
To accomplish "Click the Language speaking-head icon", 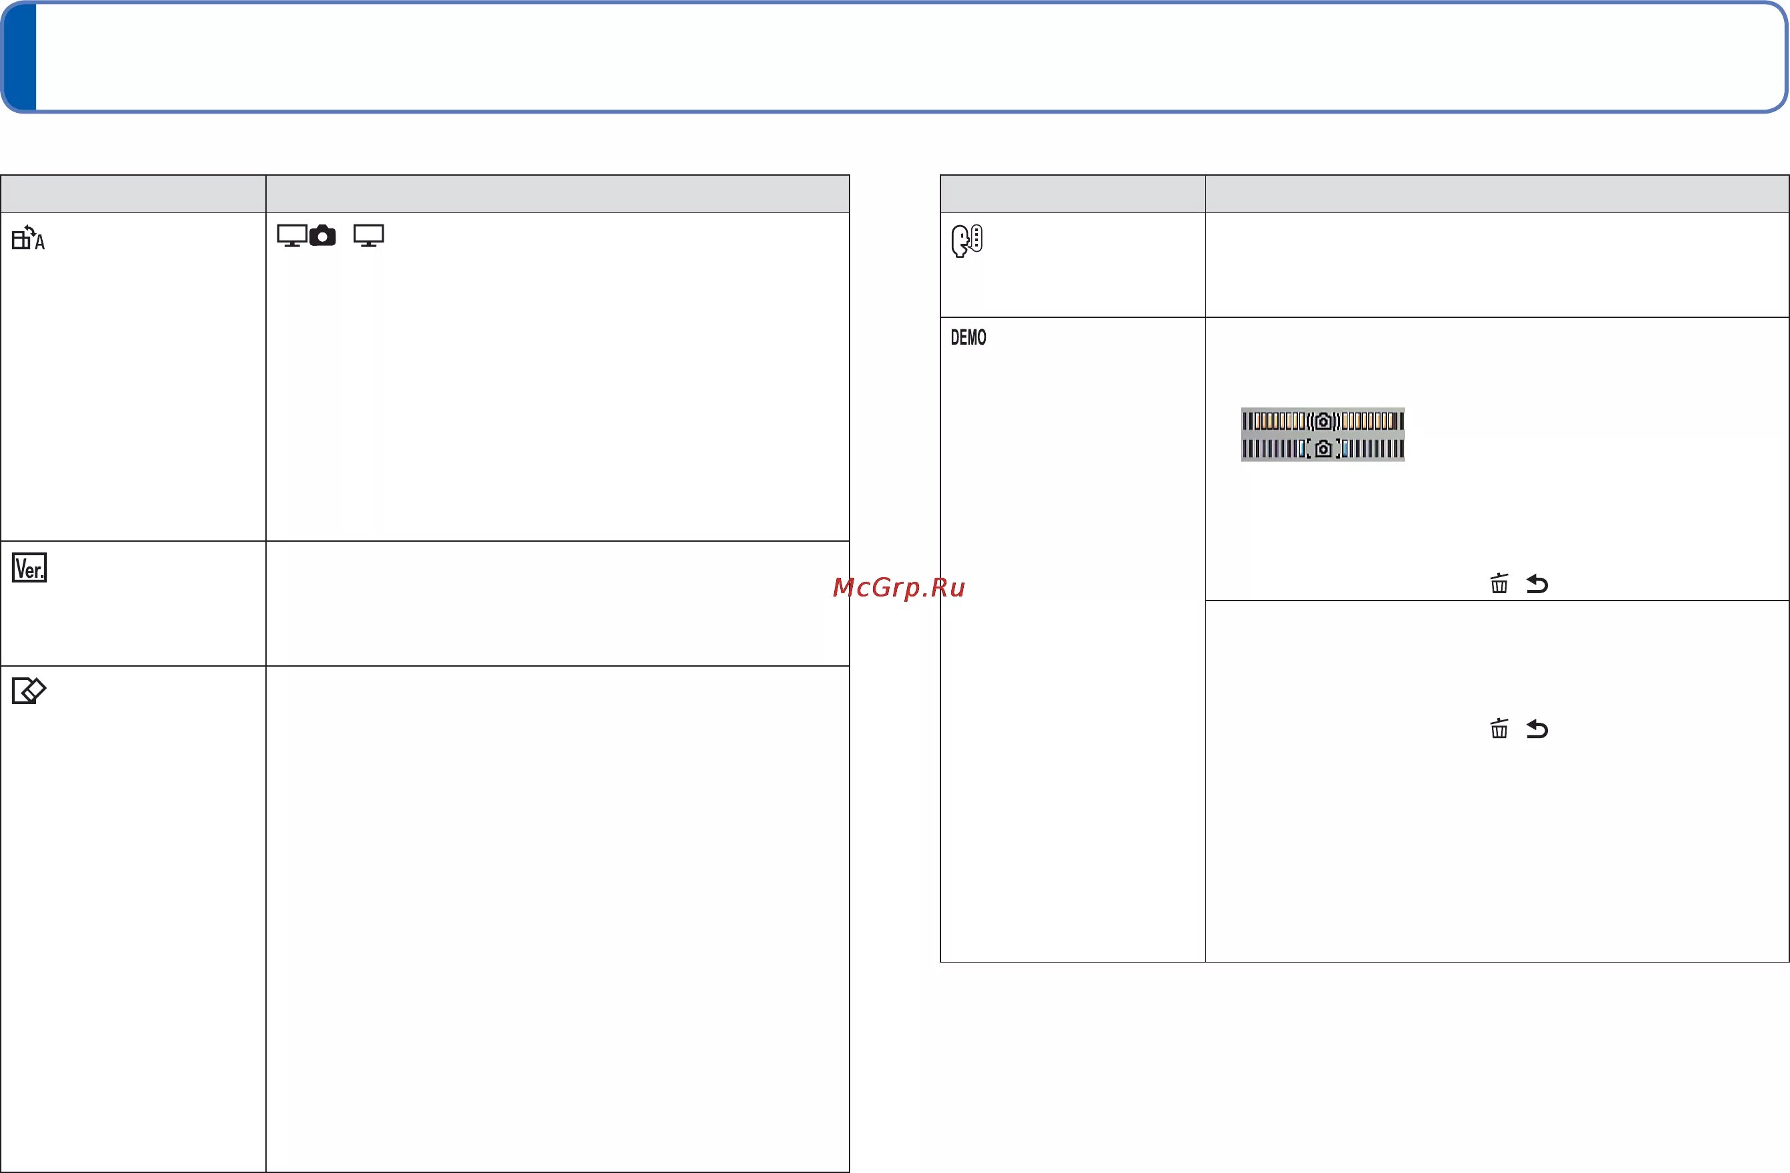I will [967, 240].
